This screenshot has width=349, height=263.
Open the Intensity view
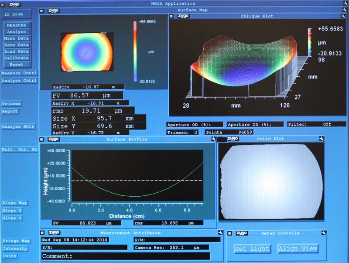15,249
